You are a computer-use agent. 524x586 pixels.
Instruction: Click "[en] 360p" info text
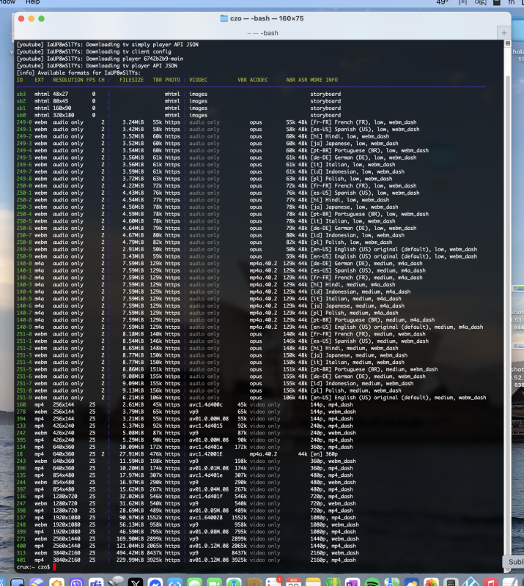(324, 454)
